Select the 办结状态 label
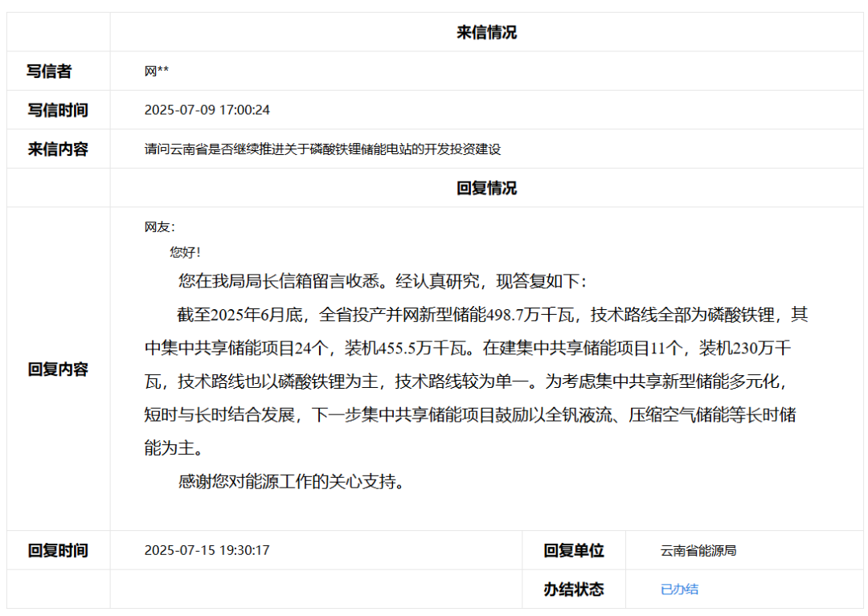The image size is (868, 616). 573,589
